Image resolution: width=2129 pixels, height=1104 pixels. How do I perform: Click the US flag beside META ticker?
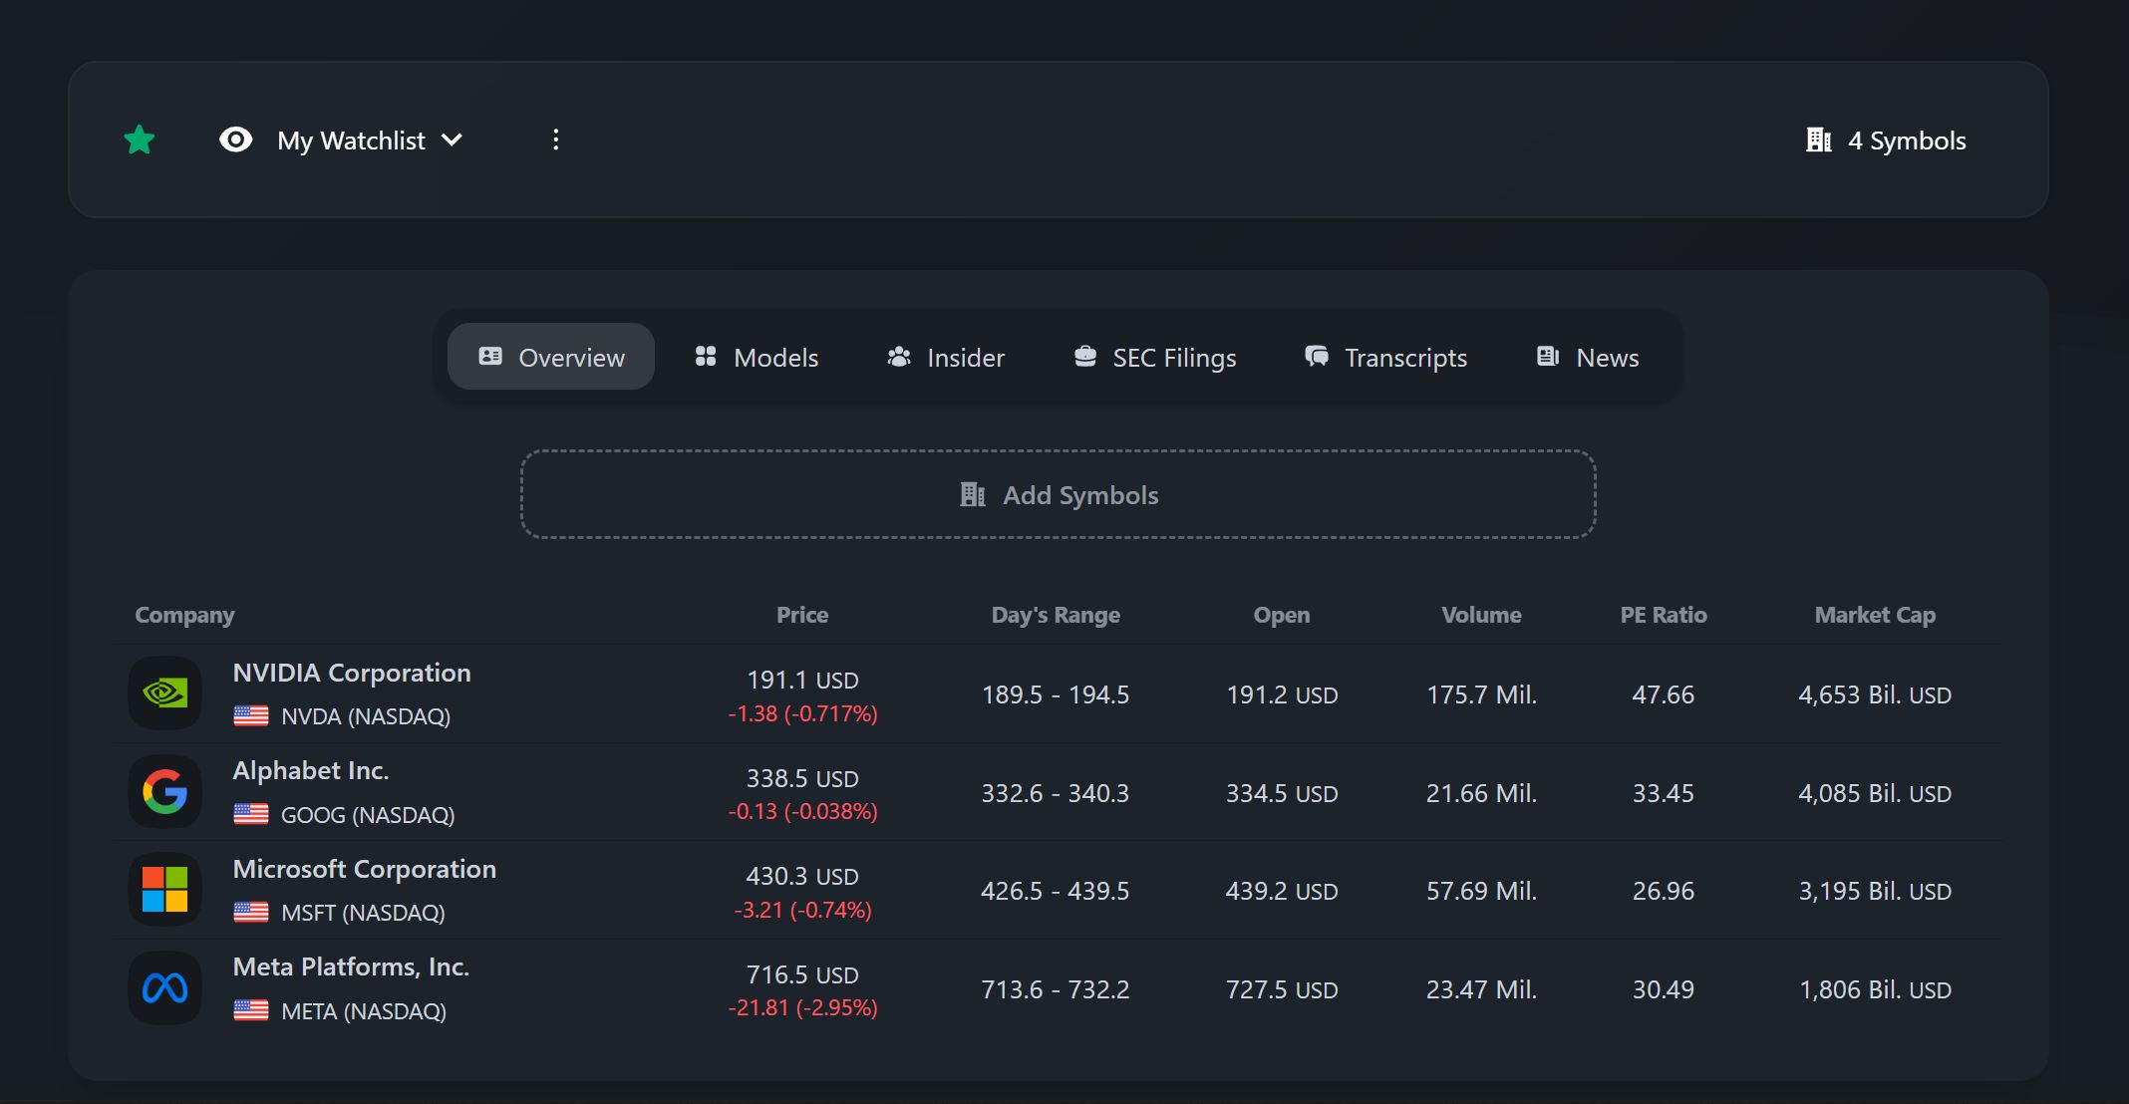[x=252, y=1011]
